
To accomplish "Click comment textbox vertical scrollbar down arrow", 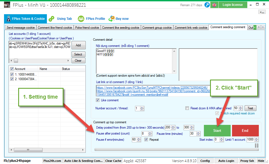I will coord(174,71).
